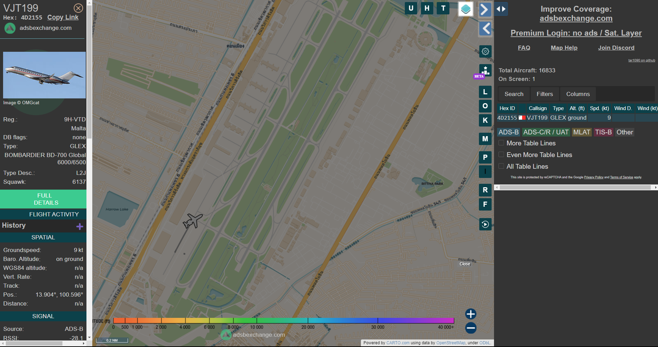Screen dimensions: 658x347
Task: Click the info panel scroll down arrow
Action: click(89, 337)
